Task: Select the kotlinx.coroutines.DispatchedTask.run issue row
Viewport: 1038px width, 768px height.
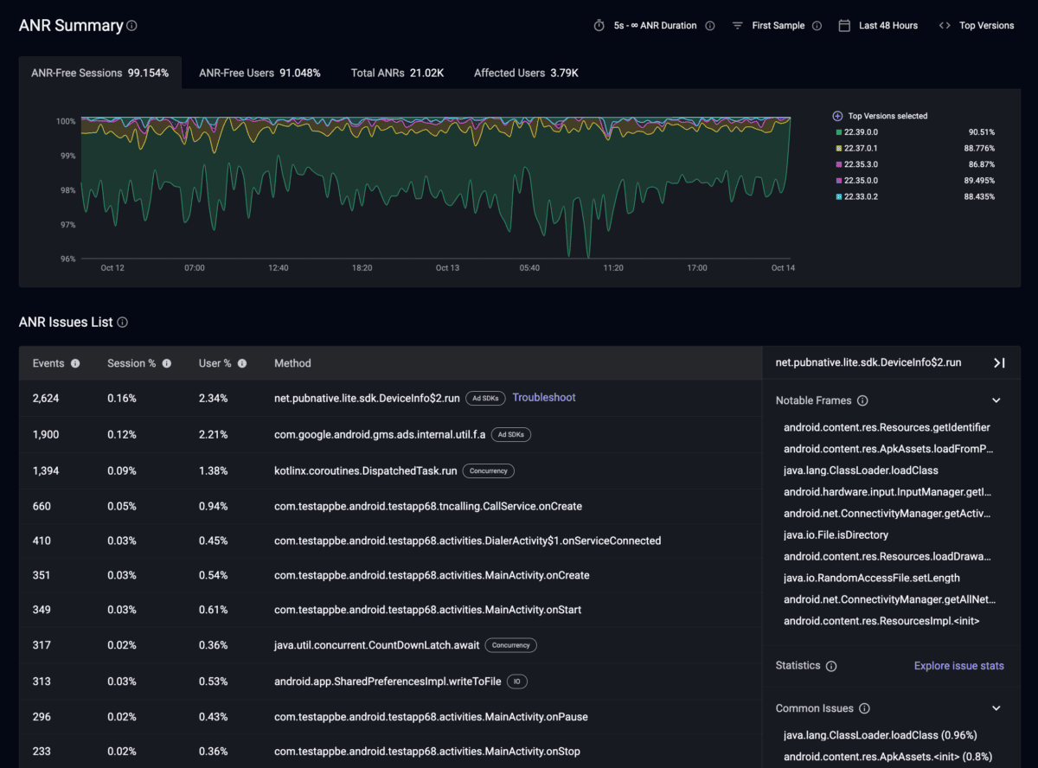Action: point(365,471)
